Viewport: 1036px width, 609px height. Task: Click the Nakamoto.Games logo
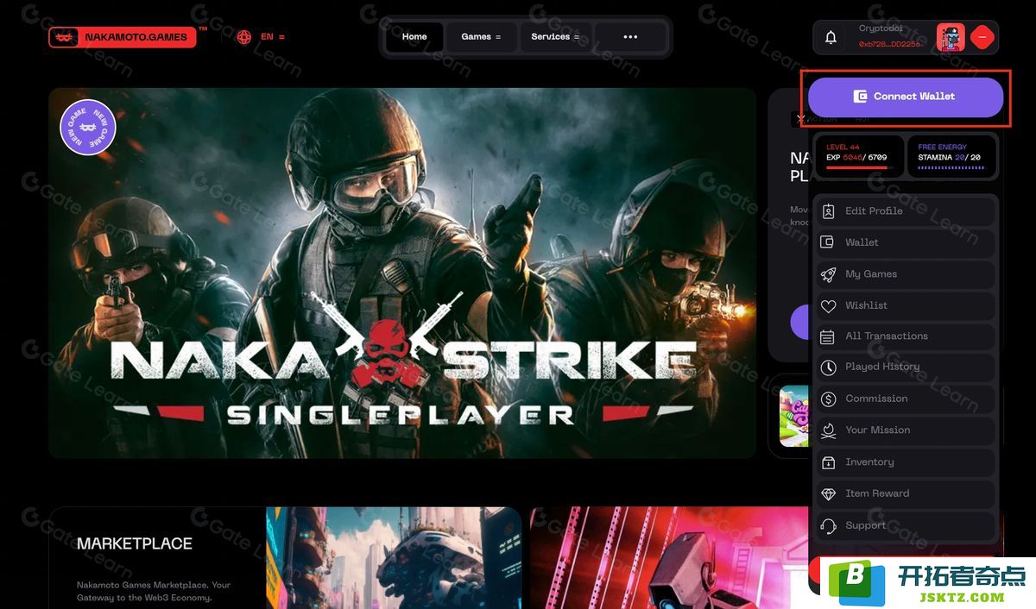pyautogui.click(x=123, y=37)
